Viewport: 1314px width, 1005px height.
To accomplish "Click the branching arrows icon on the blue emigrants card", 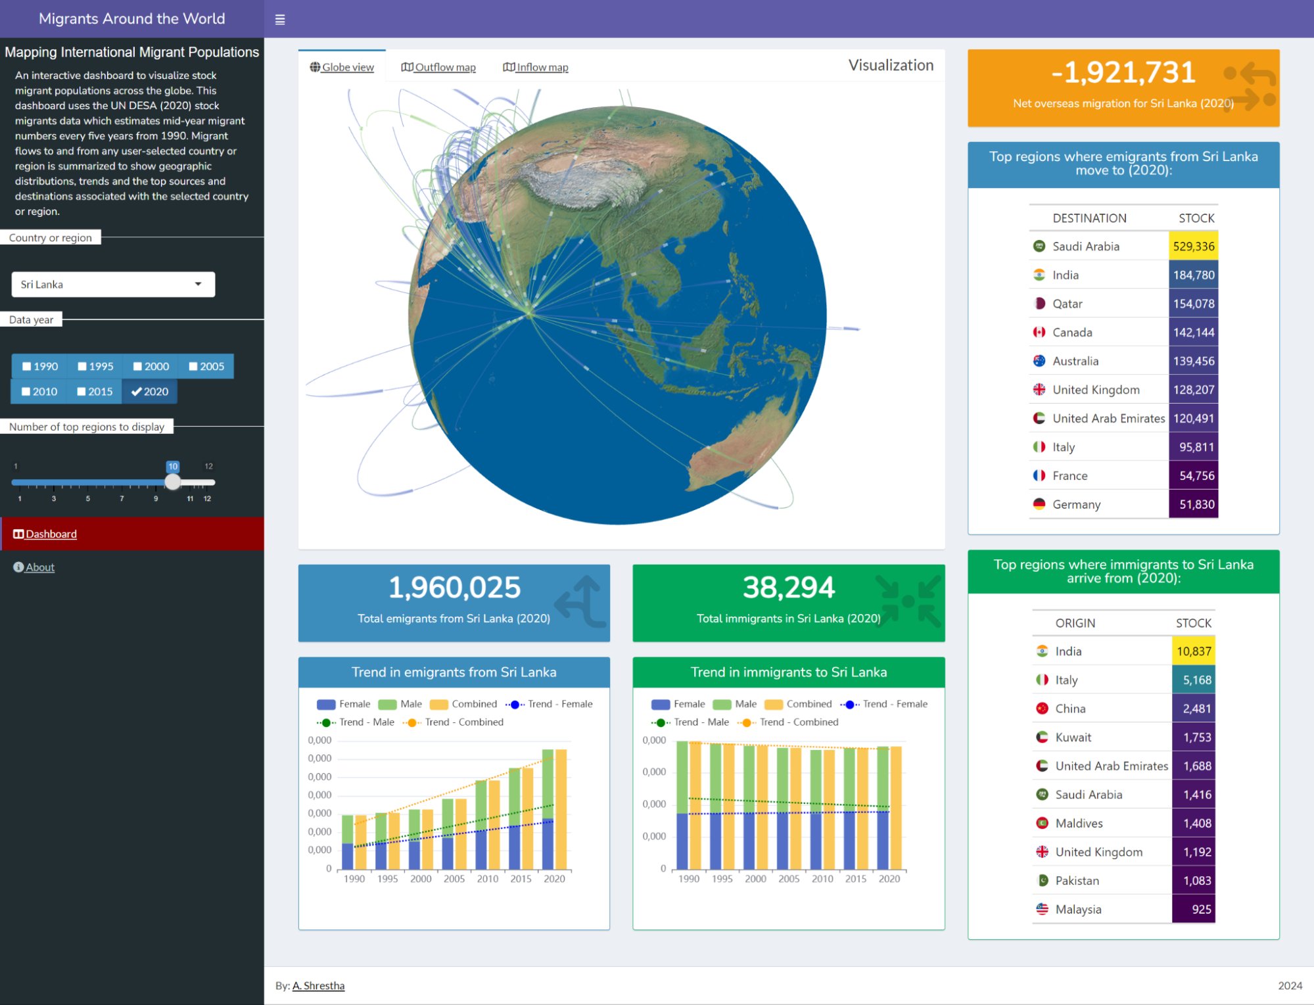I will pyautogui.click(x=573, y=600).
